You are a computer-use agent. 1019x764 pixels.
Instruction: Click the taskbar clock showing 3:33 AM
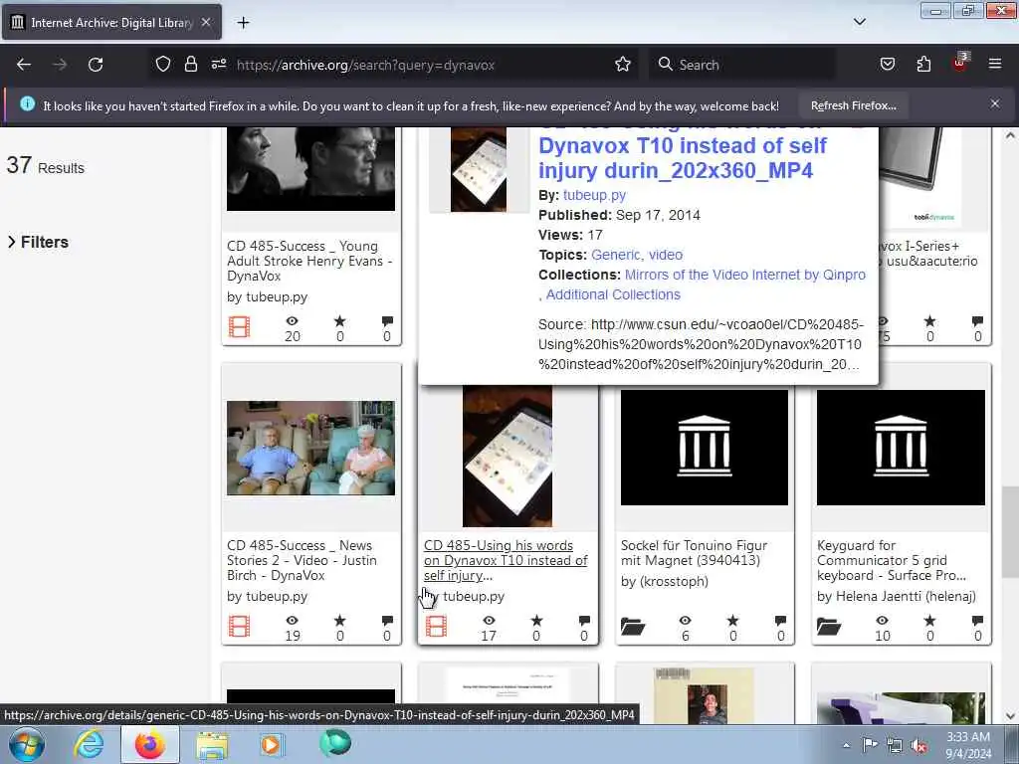[967, 745]
